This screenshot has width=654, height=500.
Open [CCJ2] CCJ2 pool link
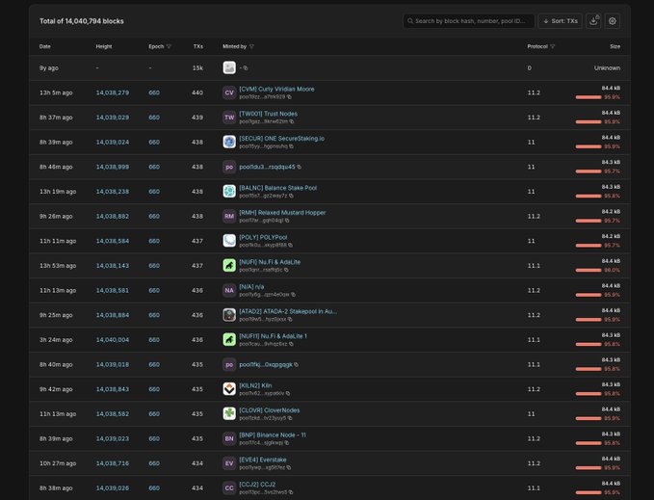[x=257, y=485]
